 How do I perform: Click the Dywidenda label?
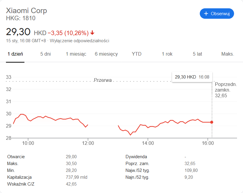click(x=136, y=157)
